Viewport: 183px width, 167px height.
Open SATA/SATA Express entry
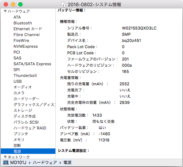(x=32, y=64)
